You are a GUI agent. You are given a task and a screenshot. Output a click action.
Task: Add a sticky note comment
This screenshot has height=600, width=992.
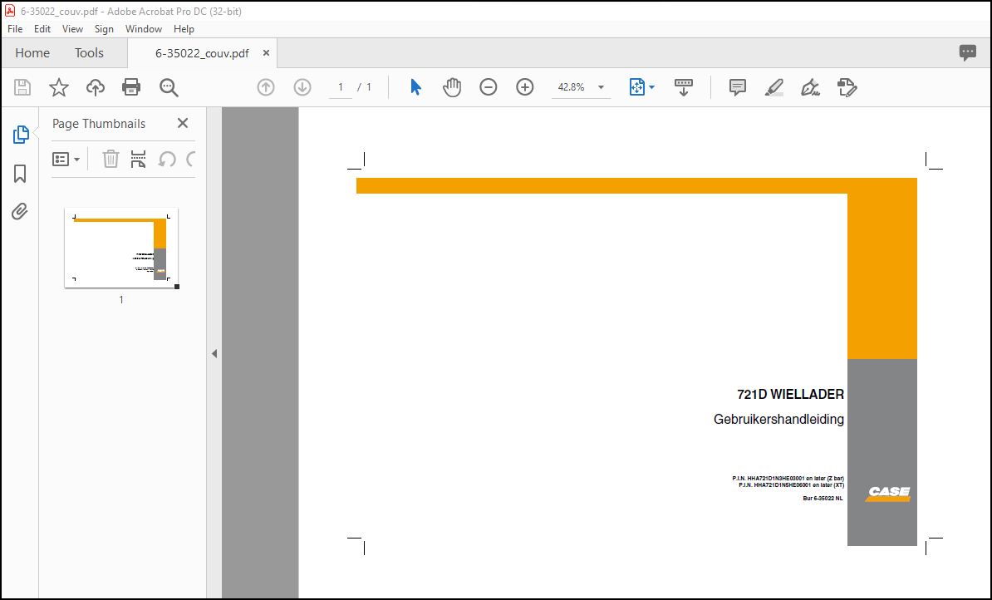(738, 87)
